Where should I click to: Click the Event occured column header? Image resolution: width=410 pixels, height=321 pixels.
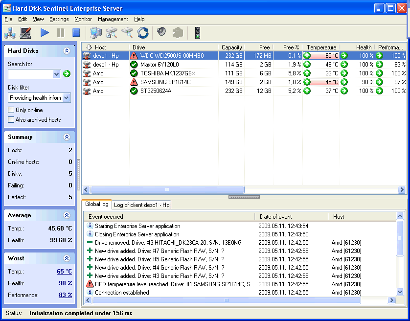169,217
